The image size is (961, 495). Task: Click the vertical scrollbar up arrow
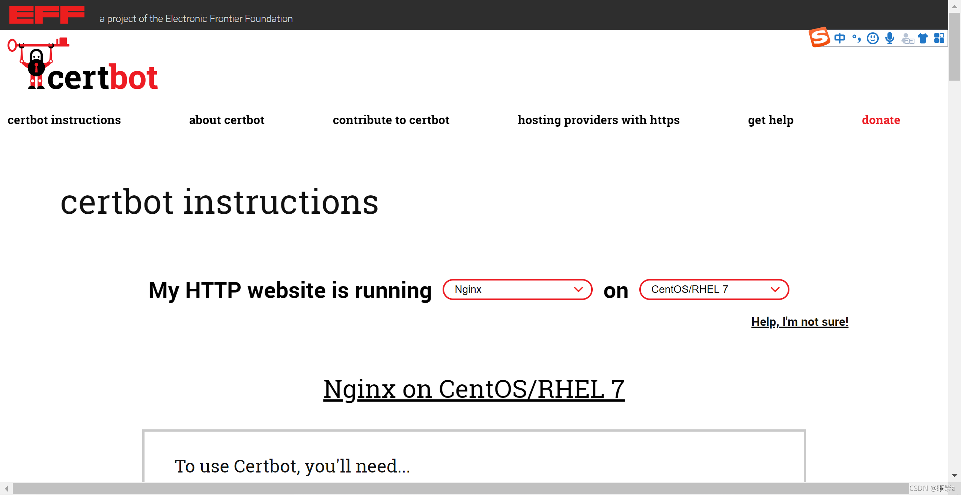tap(955, 6)
